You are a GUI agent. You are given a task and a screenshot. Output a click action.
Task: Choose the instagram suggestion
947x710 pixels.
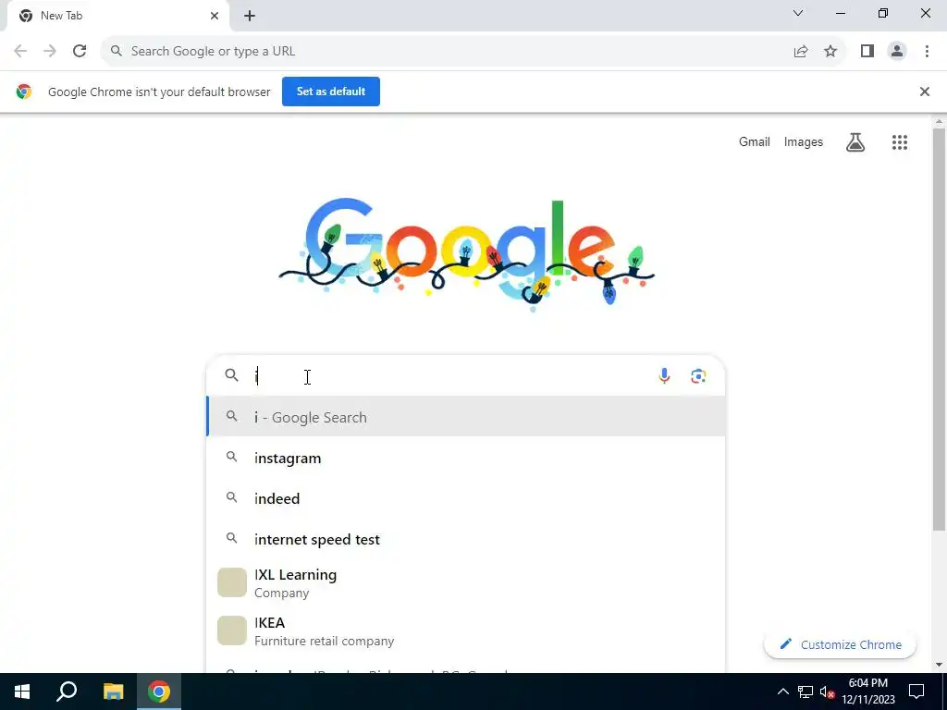[466, 458]
